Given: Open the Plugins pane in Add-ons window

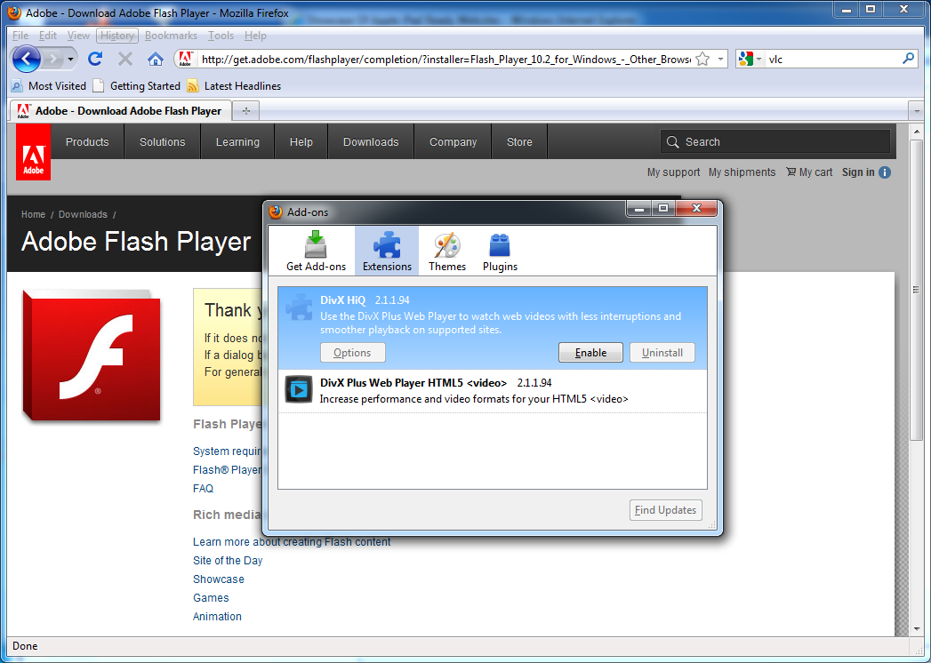Looking at the screenshot, I should click(500, 252).
